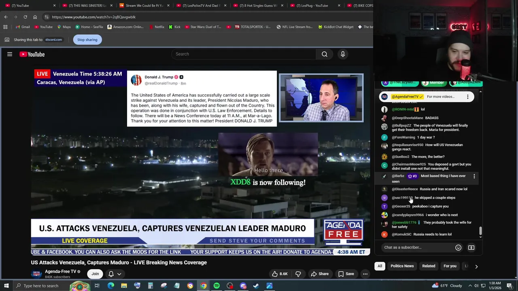Select the All filter chip
The width and height of the screenshot is (518, 291).
click(x=380, y=266)
